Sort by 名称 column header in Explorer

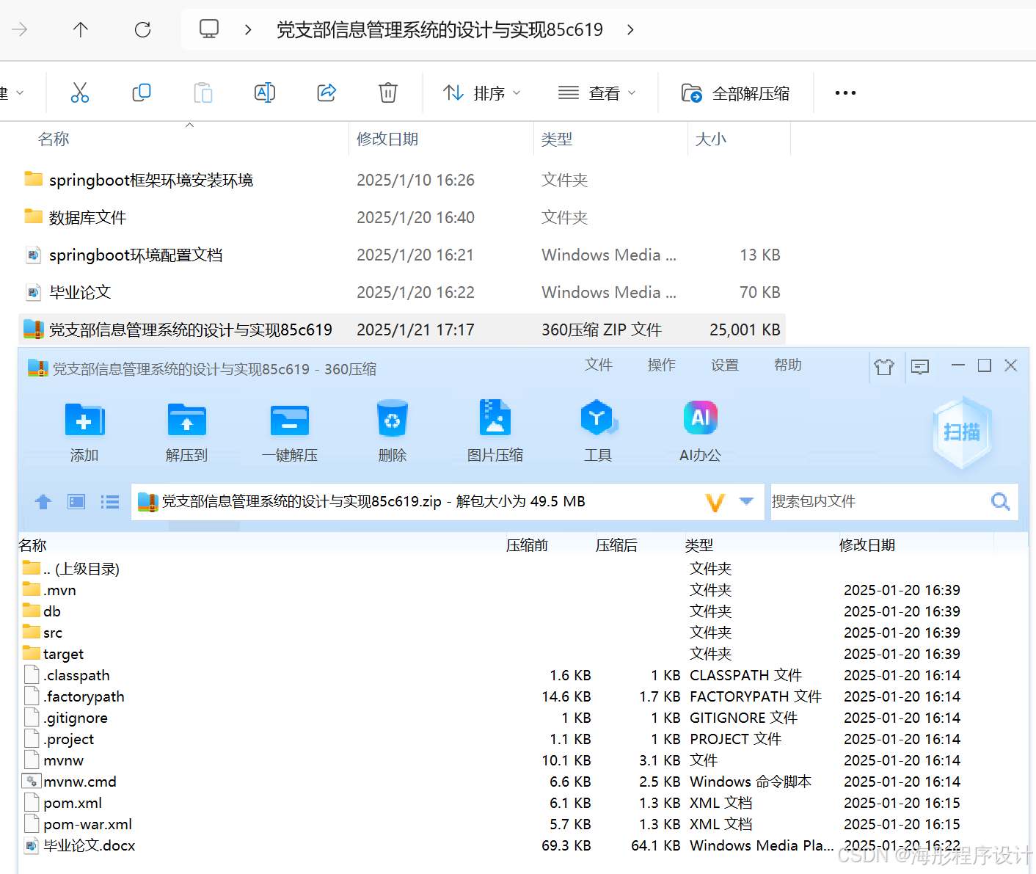pos(54,139)
